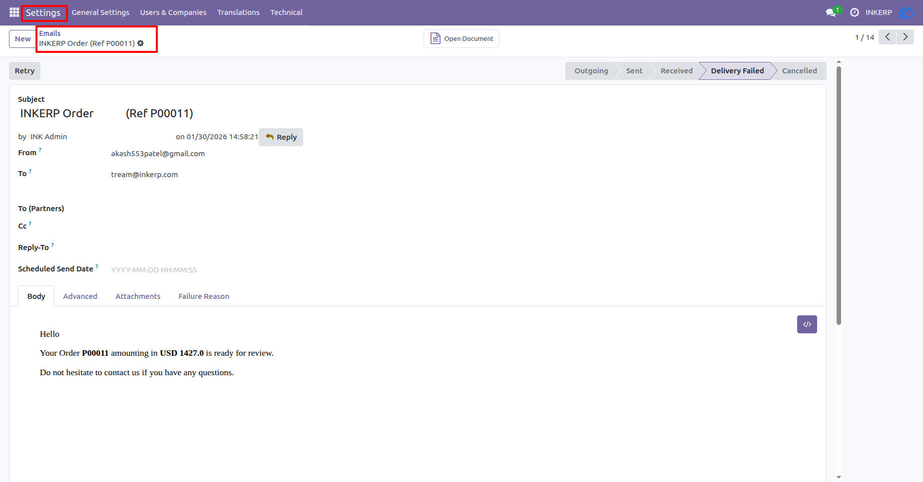Image resolution: width=923 pixels, height=482 pixels.
Task: Switch to the Attachments tab
Action: tap(138, 296)
